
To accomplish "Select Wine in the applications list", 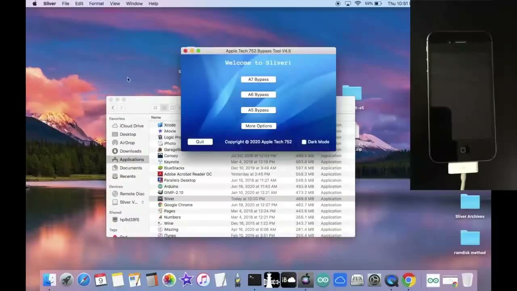I will click(252, 223).
